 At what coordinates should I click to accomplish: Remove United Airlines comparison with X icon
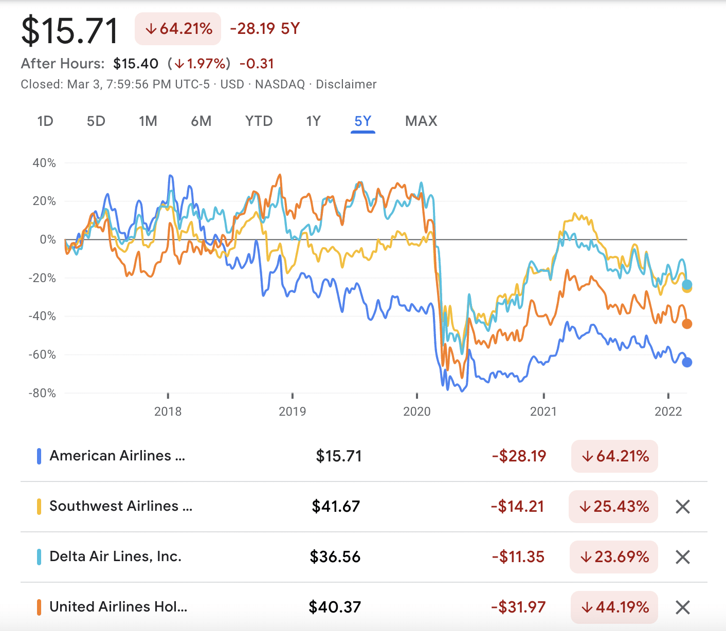682,607
